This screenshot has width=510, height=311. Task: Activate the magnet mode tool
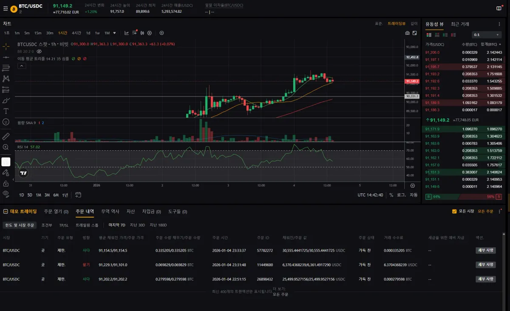6,162
